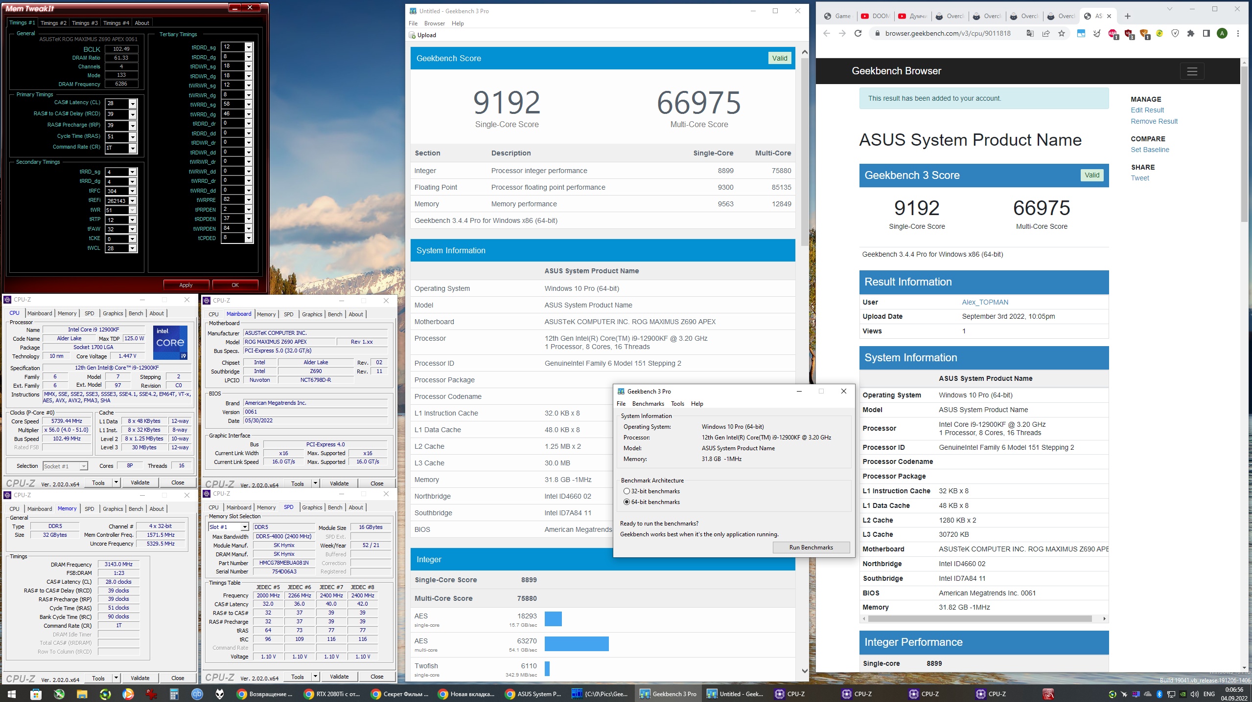The width and height of the screenshot is (1252, 702).
Task: Reload the Geekbench Browser page
Action: click(858, 33)
